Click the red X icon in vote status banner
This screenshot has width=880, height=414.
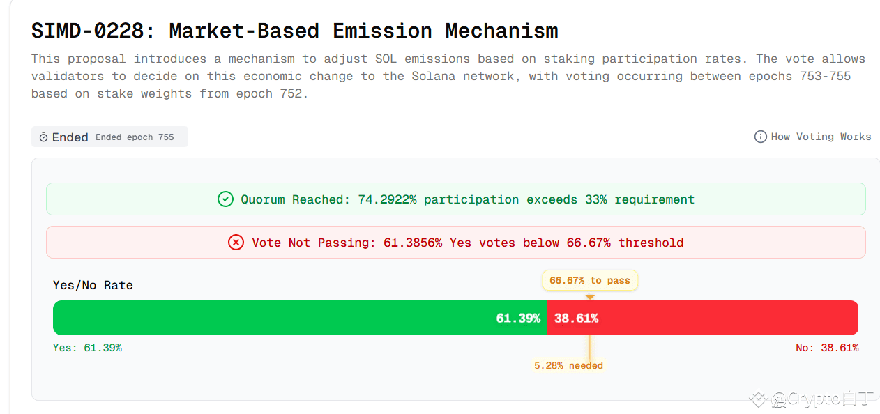pos(236,243)
